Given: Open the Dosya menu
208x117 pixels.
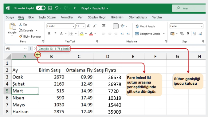Looking at the screenshot, I should [x=10, y=17].
